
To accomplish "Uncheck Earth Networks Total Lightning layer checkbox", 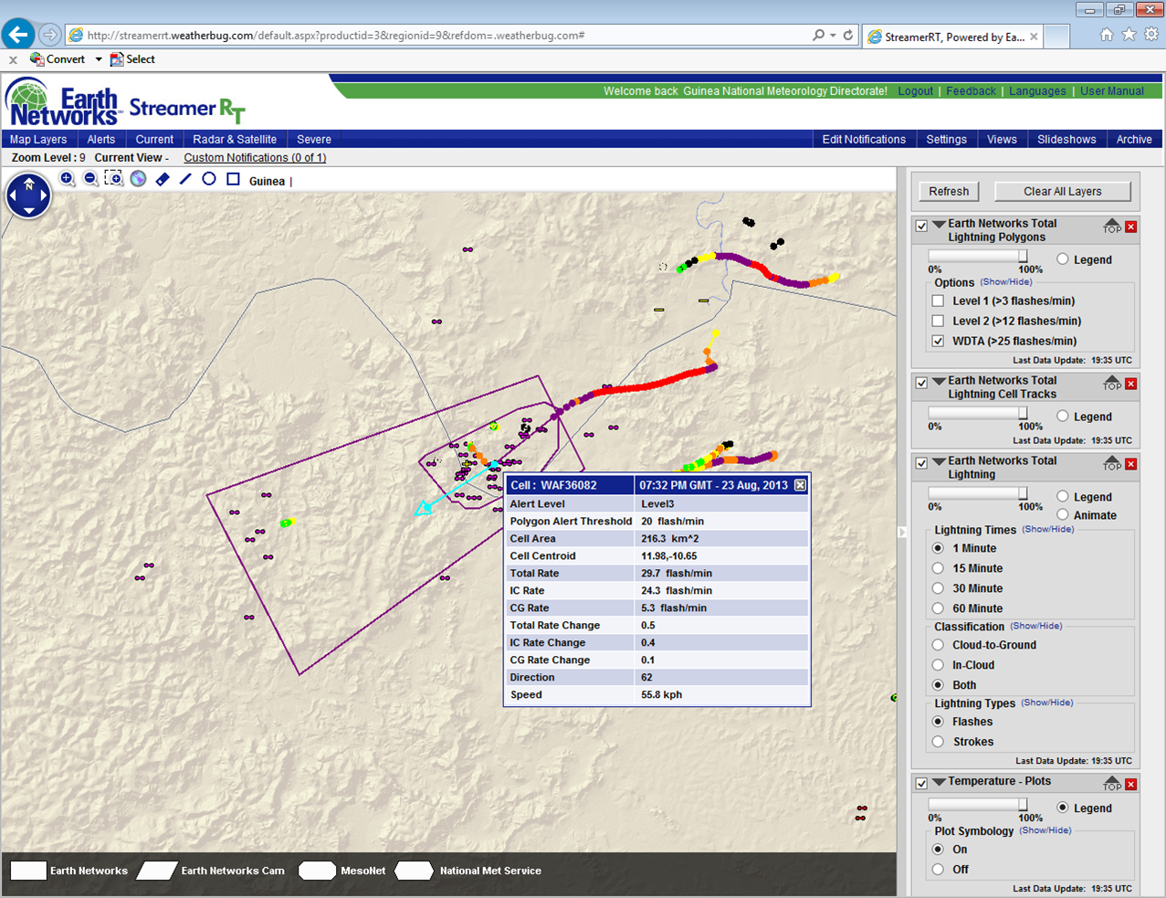I will click(921, 463).
